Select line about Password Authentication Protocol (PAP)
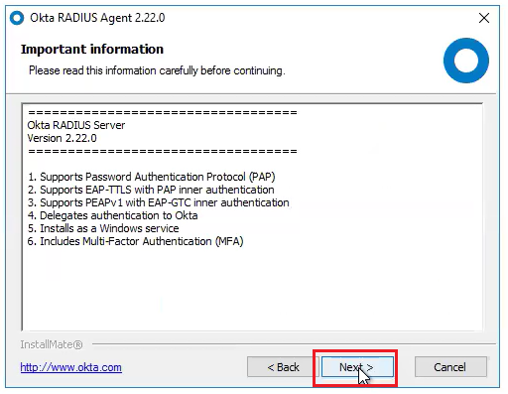The image size is (508, 394). pyautogui.click(x=152, y=177)
